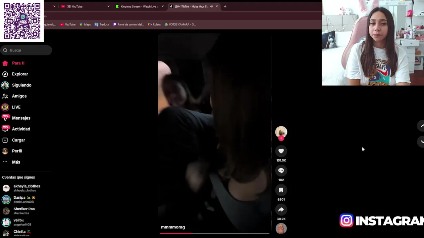Screen dimensions: 424x238
Task: Open the video comments bubble
Action: 281,171
